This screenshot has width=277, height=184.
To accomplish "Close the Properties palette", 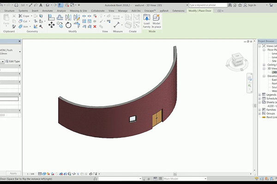I will [19, 41].
